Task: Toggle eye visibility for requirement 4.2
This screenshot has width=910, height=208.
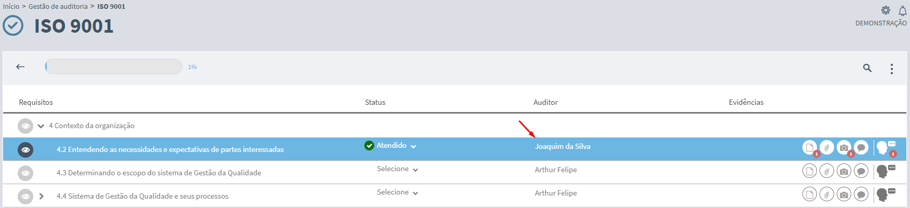Action: 25,150
